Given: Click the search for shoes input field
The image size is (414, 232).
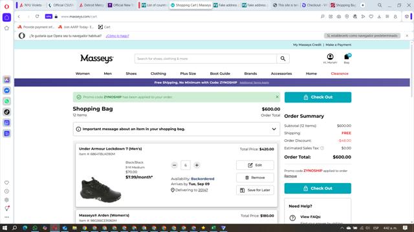Looking at the screenshot, I should coord(206,59).
